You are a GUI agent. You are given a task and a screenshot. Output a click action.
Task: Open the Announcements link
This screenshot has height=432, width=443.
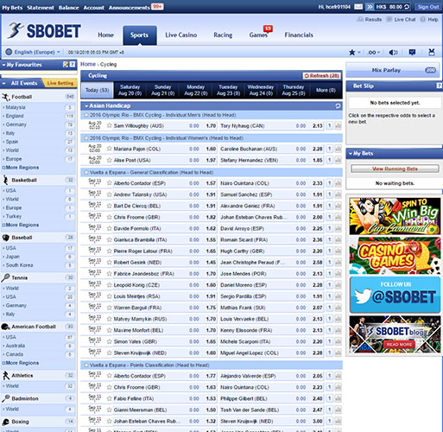coord(130,8)
